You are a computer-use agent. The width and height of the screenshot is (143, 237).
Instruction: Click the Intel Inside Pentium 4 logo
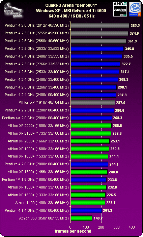(x=135, y=9)
